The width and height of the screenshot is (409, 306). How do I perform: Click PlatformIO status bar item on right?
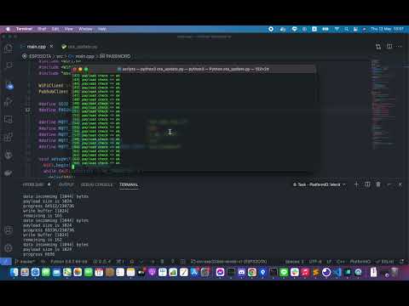(x=360, y=262)
